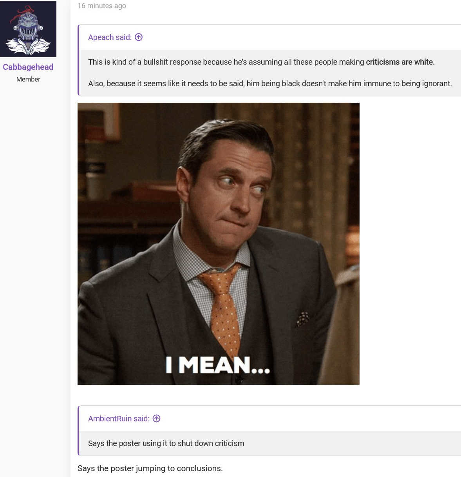The width and height of the screenshot is (461, 477).
Task: Click the 'I MEAN...' caption on the GIF
Action: 218,365
